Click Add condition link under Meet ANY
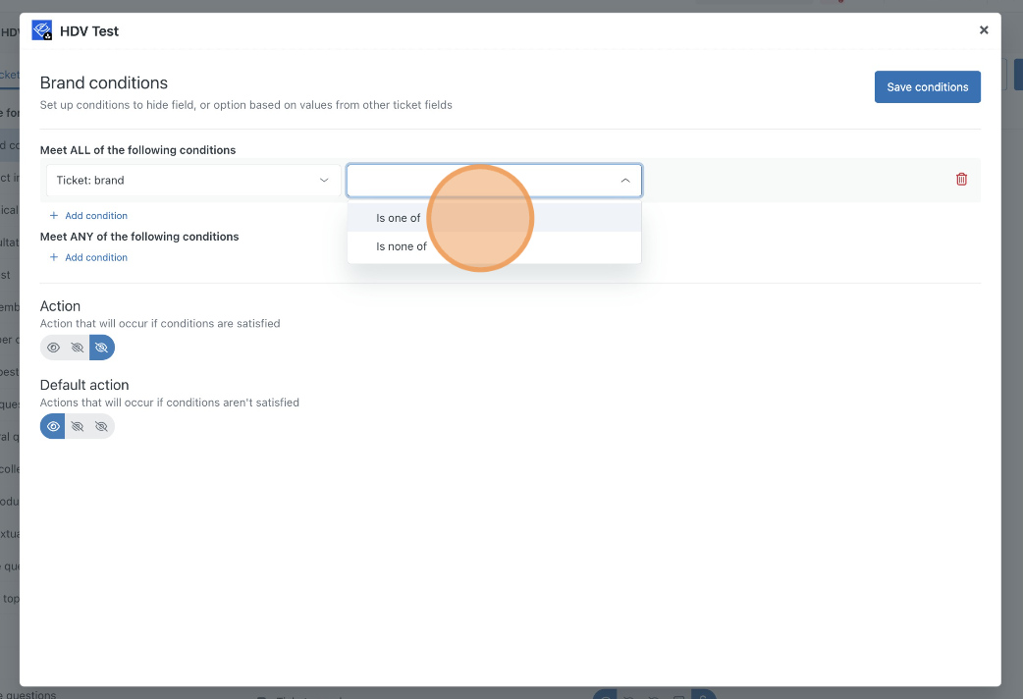This screenshot has height=699, width=1023. click(95, 258)
